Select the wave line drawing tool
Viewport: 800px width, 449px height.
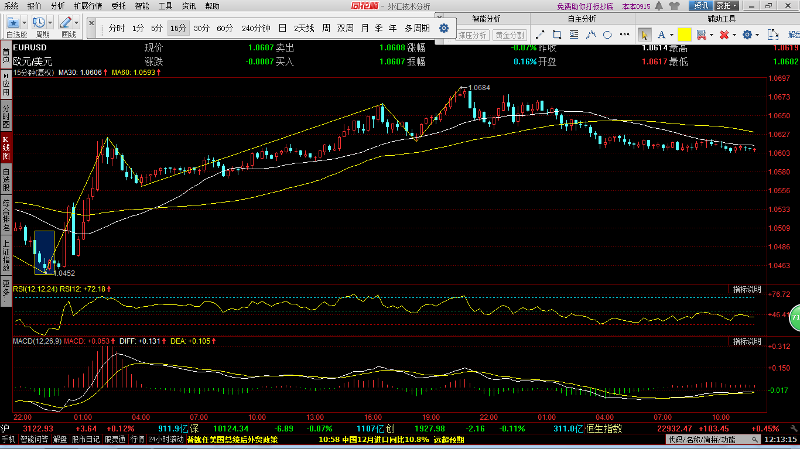591,35
